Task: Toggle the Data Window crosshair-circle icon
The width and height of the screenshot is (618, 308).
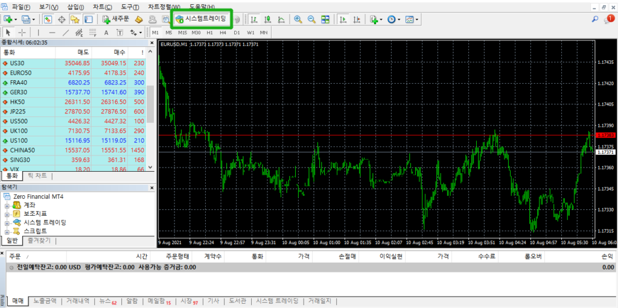Action: pyautogui.click(x=62, y=19)
